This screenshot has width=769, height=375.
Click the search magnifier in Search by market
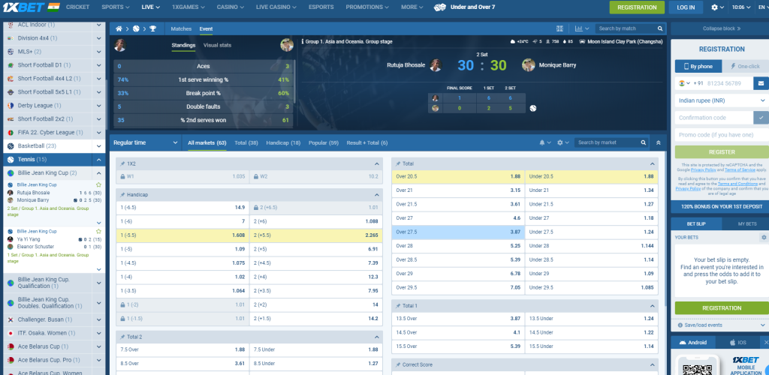tap(644, 142)
